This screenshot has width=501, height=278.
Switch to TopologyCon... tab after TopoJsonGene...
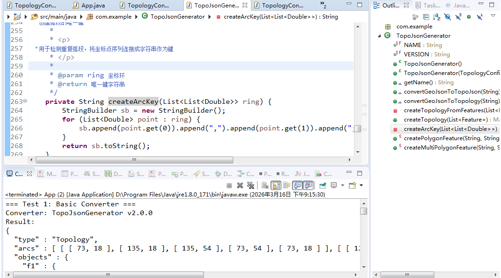tap(279, 6)
